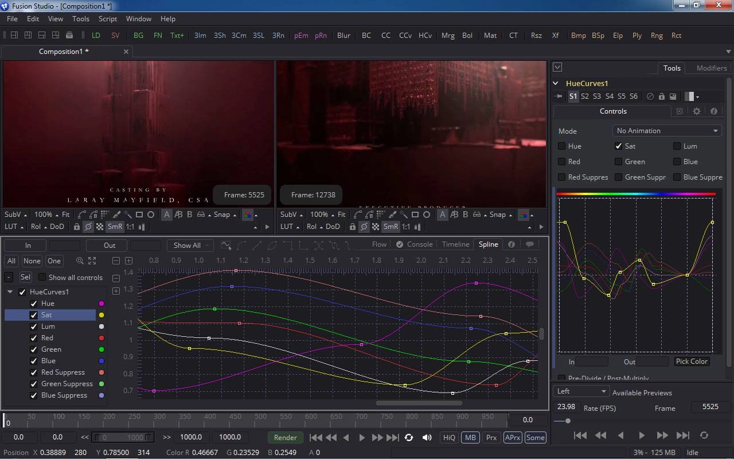
Task: Click the pass-through icon for HueCurves1
Action: [650, 96]
